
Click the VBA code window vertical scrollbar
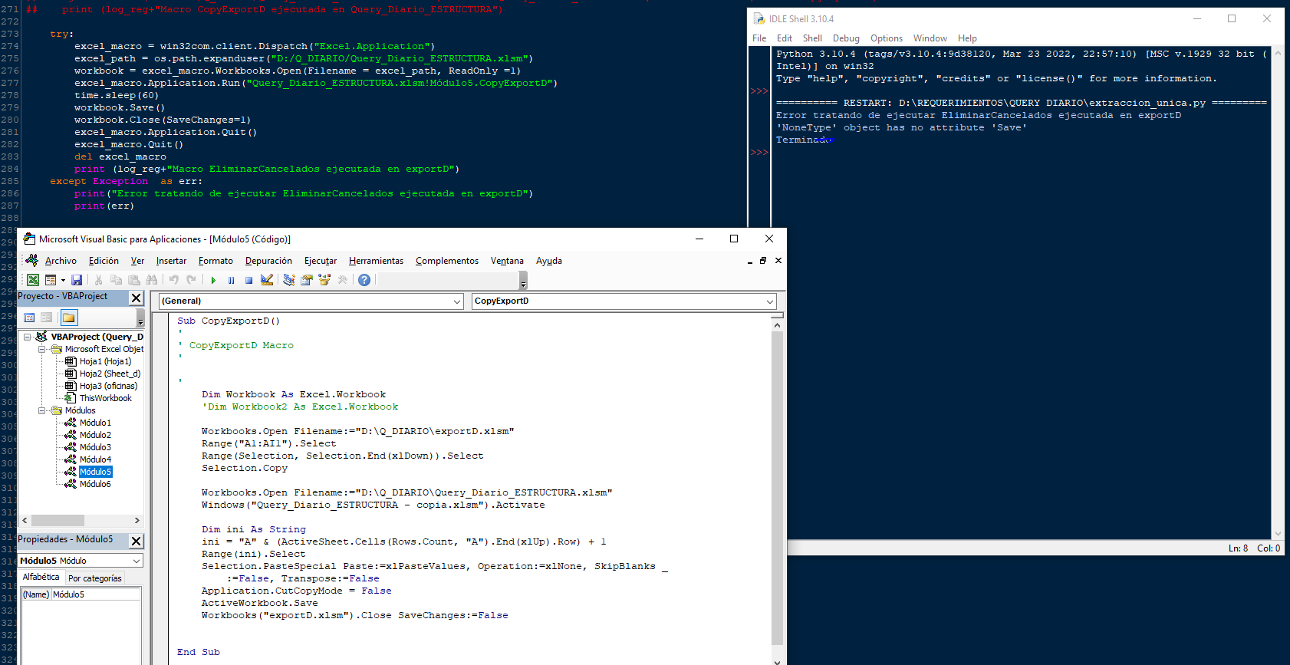pos(777,488)
